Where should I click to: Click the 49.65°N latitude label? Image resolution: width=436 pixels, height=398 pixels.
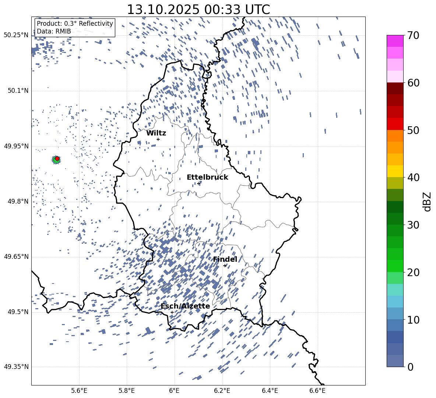pos(16,257)
